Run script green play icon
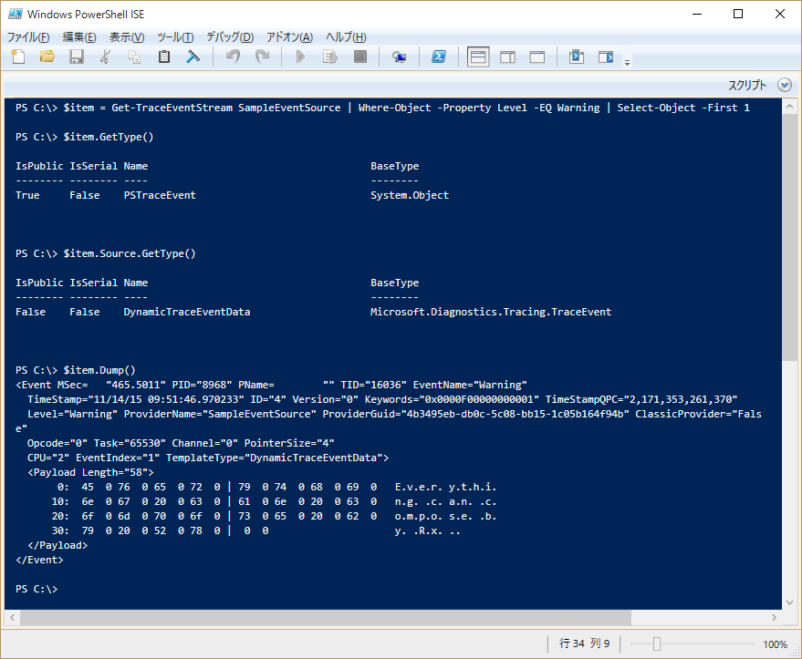This screenshot has width=802, height=659. point(301,57)
